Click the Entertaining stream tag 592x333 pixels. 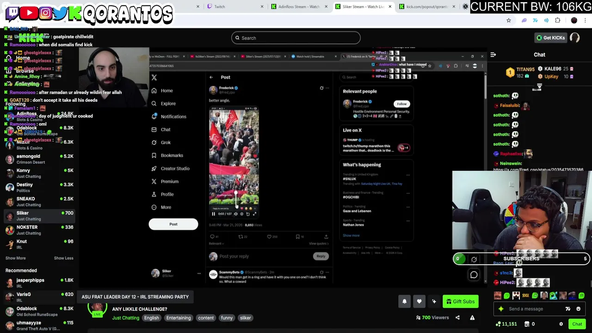tap(179, 318)
